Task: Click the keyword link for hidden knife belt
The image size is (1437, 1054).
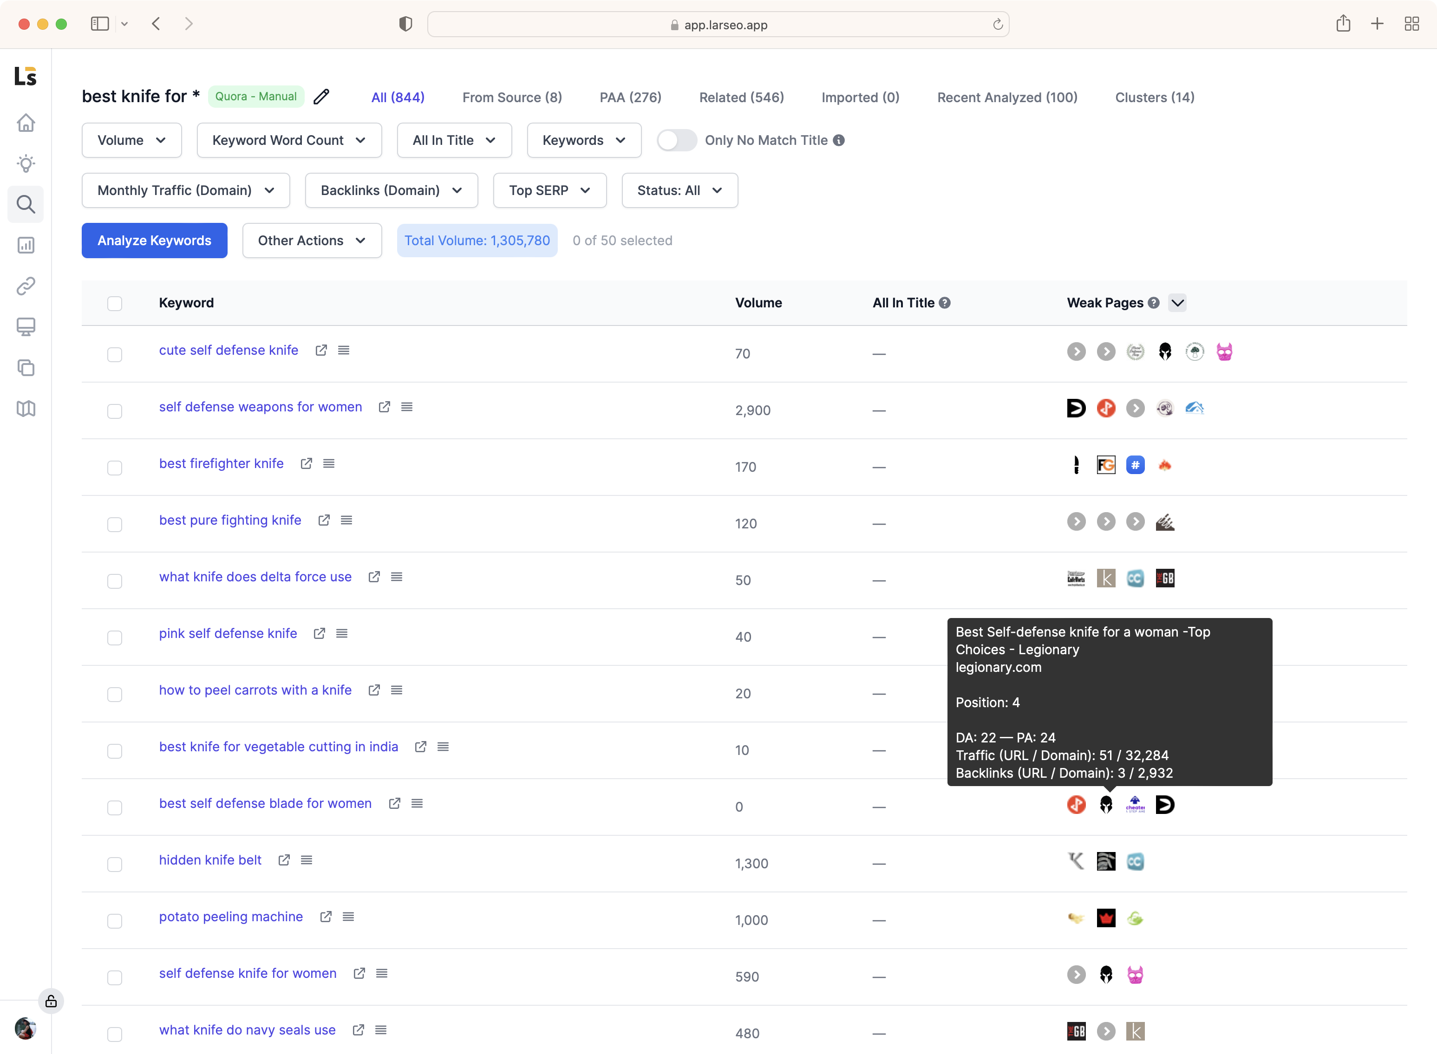Action: (211, 859)
